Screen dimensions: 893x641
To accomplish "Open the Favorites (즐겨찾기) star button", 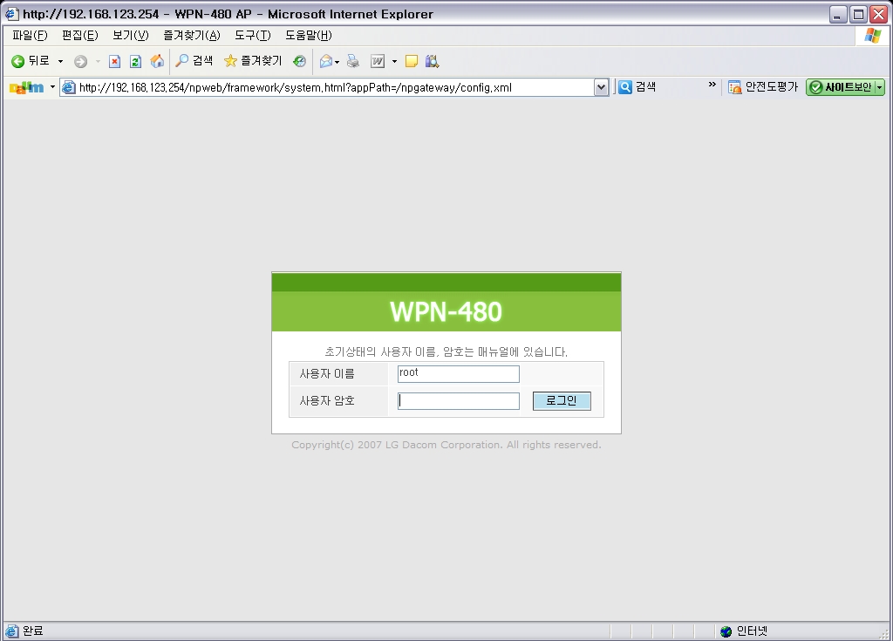I will (252, 61).
